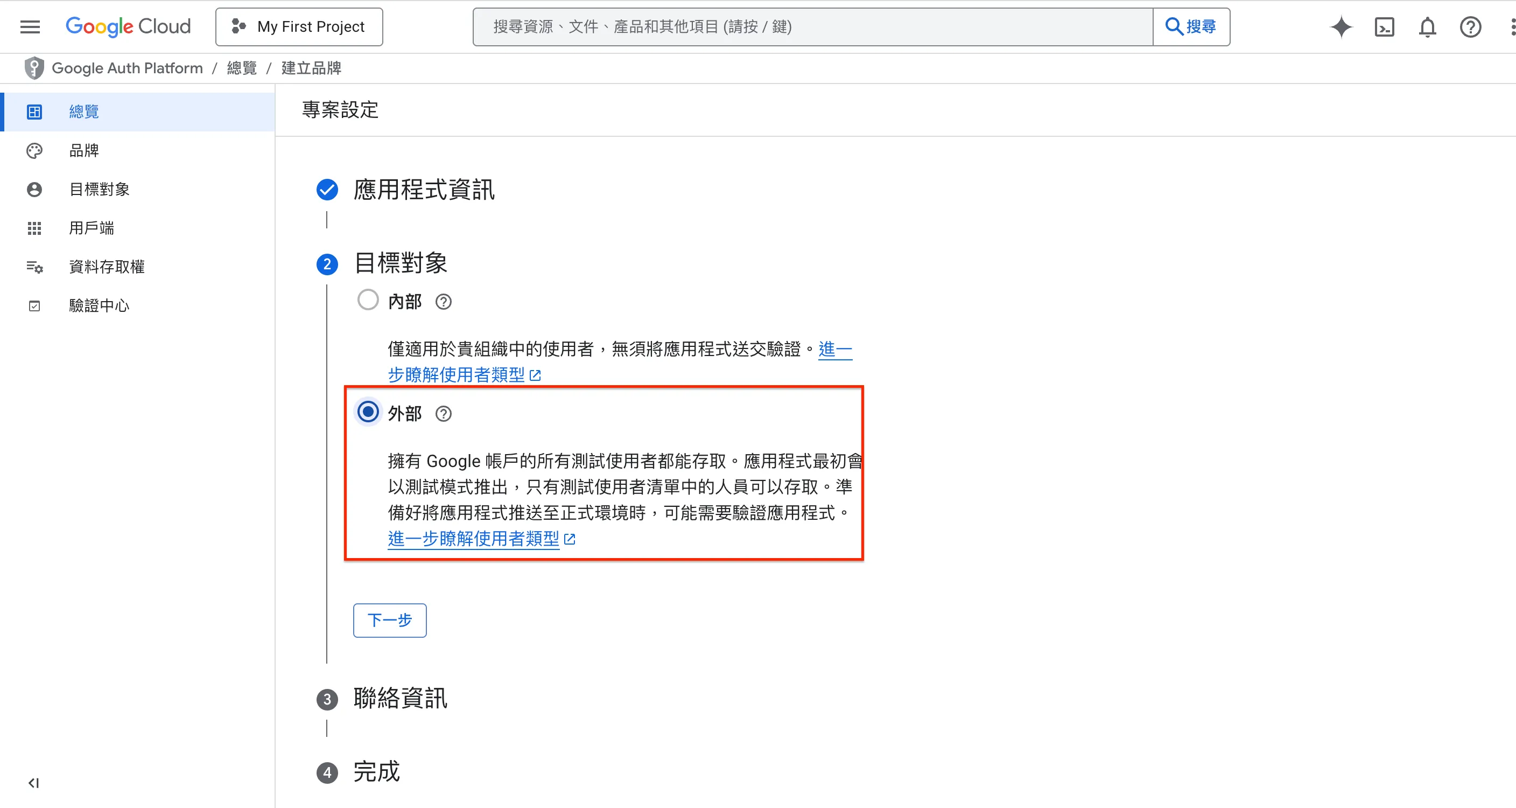Click help icon next to 外部

point(443,414)
